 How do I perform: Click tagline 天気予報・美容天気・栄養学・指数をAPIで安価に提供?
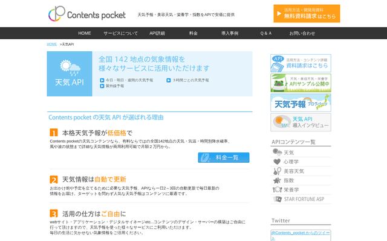click(x=186, y=14)
